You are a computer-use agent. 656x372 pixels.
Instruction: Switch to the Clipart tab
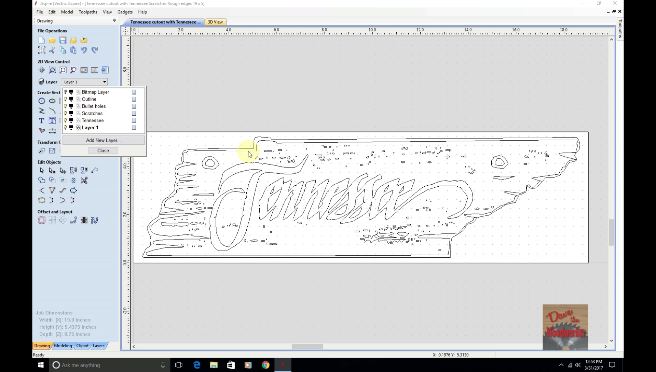click(82, 346)
